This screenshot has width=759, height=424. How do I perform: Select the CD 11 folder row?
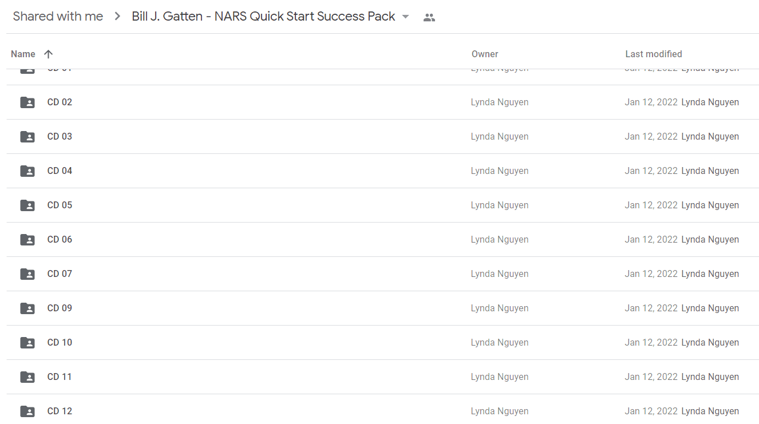tap(382, 377)
